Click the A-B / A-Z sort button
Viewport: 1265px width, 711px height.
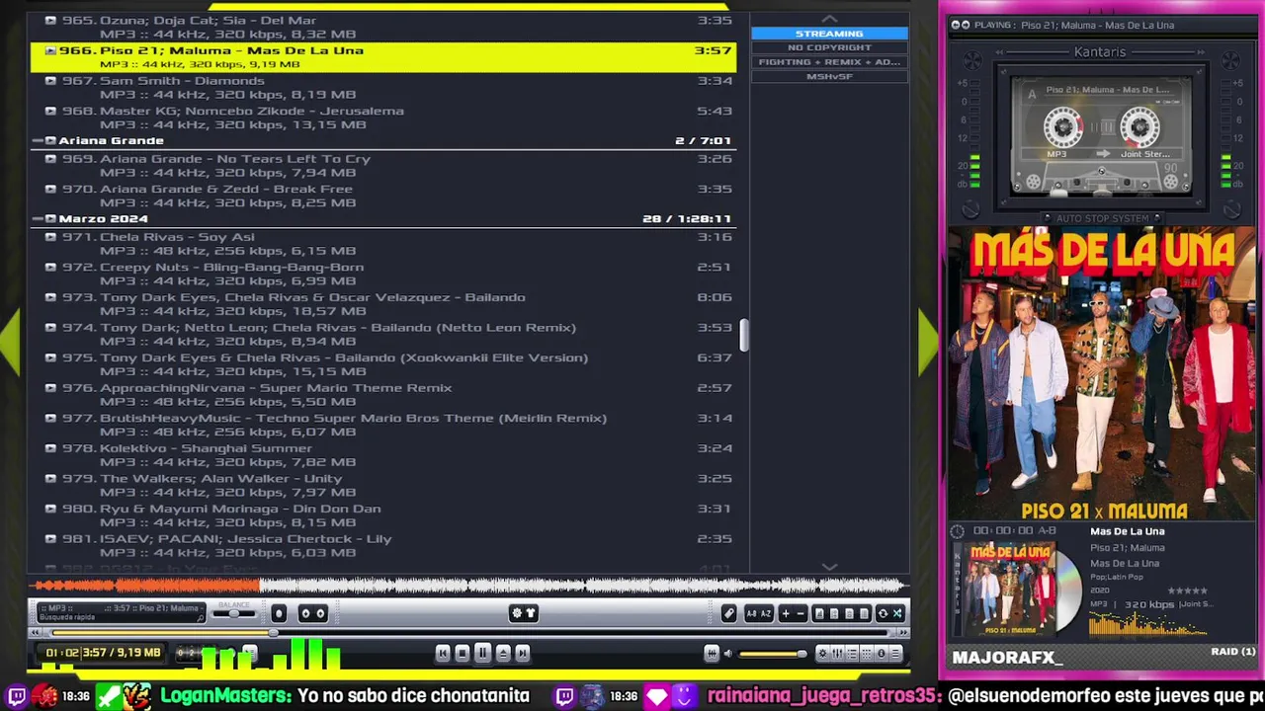pos(759,613)
